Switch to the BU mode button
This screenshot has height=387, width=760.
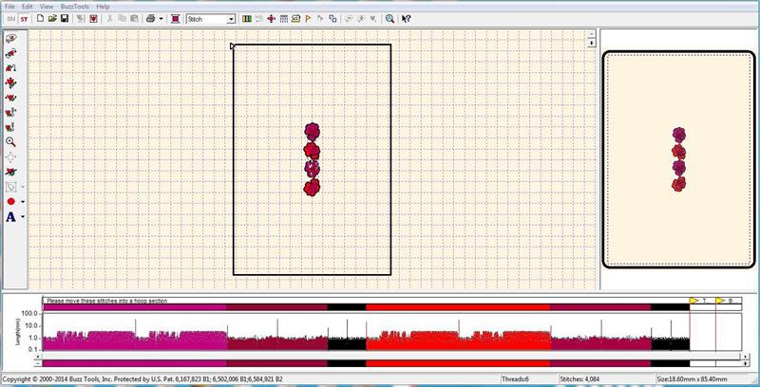[x=11, y=19]
